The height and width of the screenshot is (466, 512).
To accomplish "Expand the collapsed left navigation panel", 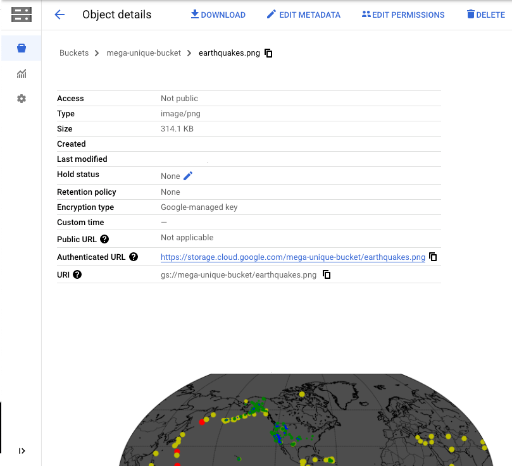I will (x=22, y=451).
